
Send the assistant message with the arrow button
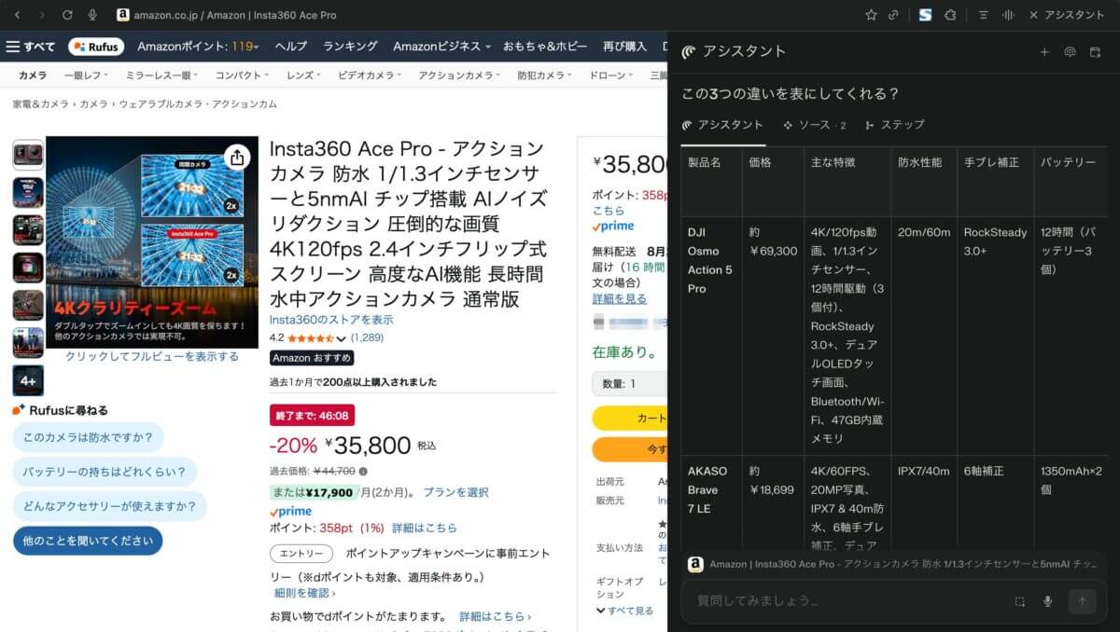point(1082,601)
